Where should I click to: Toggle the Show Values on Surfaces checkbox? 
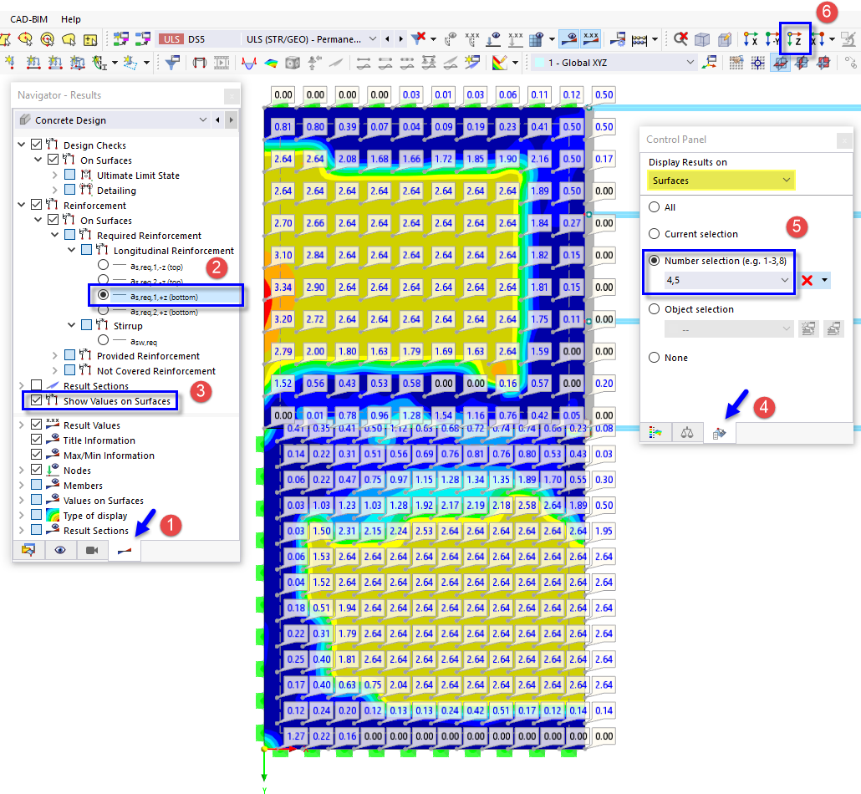coord(36,400)
